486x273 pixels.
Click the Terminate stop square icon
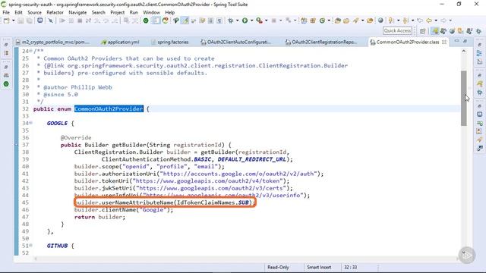coord(80,20)
